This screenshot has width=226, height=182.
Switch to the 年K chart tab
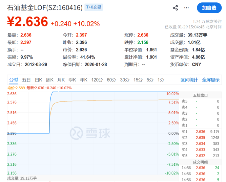click(x=84, y=80)
